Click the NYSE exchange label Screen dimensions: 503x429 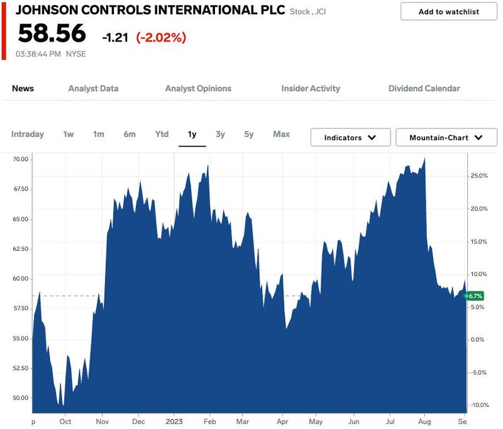(75, 54)
